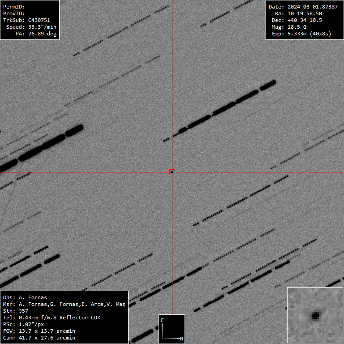Select the FOV 13.7 x 13.7 arcmin text
Image resolution: width=344 pixels, height=344 pixels.
pos(39,331)
